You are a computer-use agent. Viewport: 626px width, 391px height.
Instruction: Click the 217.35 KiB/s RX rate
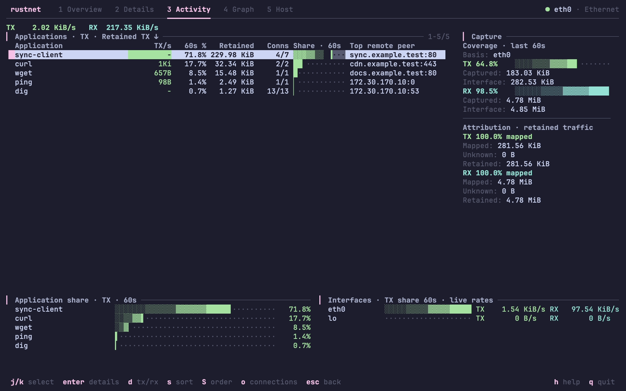click(132, 28)
